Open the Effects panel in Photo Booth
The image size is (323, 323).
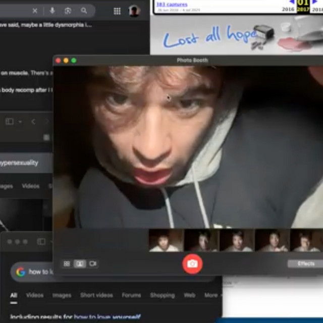tap(305, 264)
